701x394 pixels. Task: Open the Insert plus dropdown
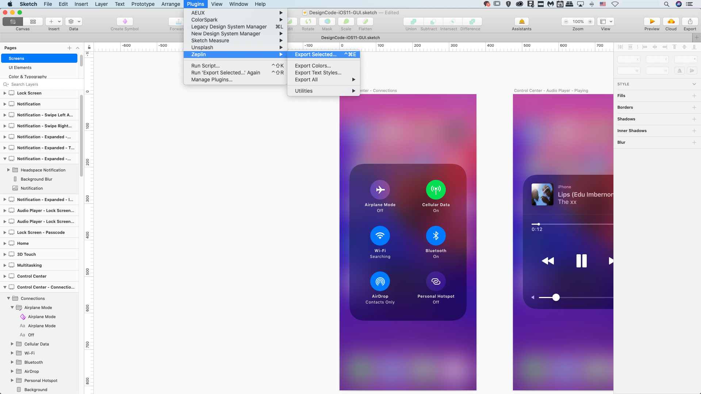54,22
